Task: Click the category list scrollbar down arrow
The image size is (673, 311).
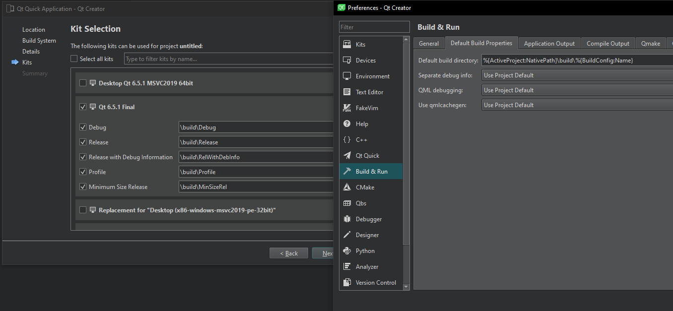Action: [x=406, y=287]
